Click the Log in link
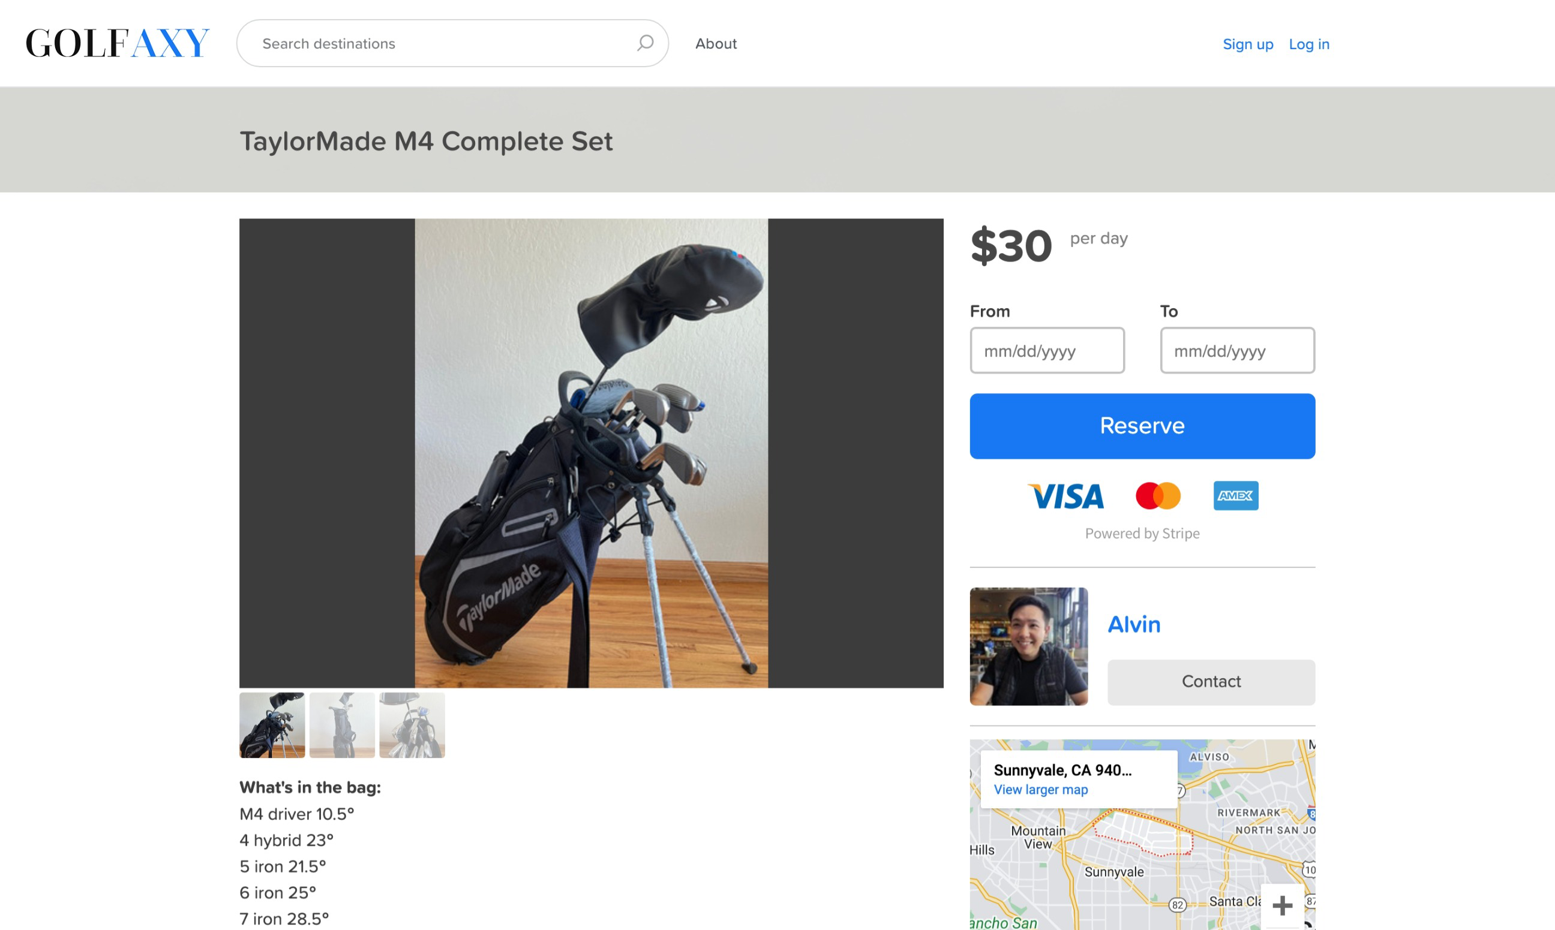Viewport: 1555px width, 930px height. [x=1309, y=44]
